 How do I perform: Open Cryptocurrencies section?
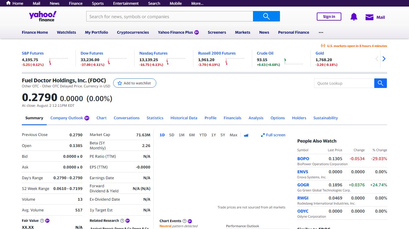[x=133, y=32]
